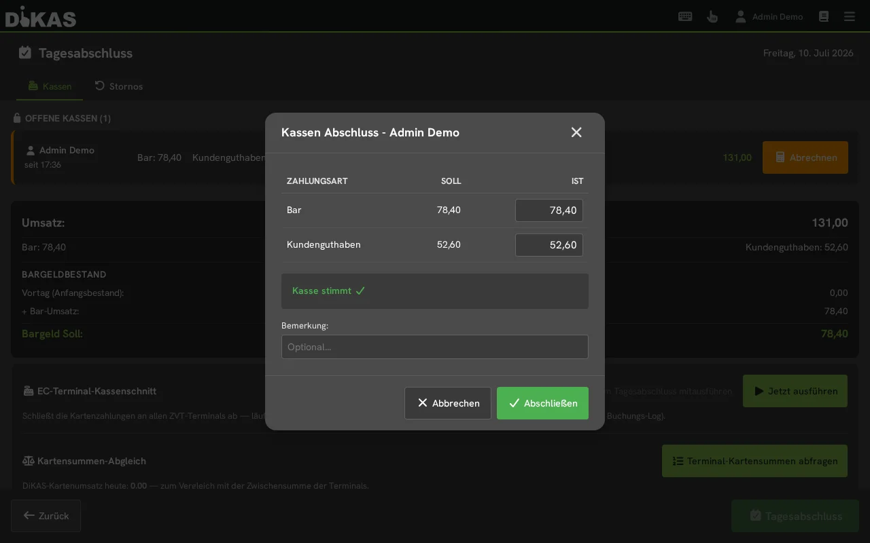
Task: Switch to the Stornos tab
Action: click(x=119, y=86)
